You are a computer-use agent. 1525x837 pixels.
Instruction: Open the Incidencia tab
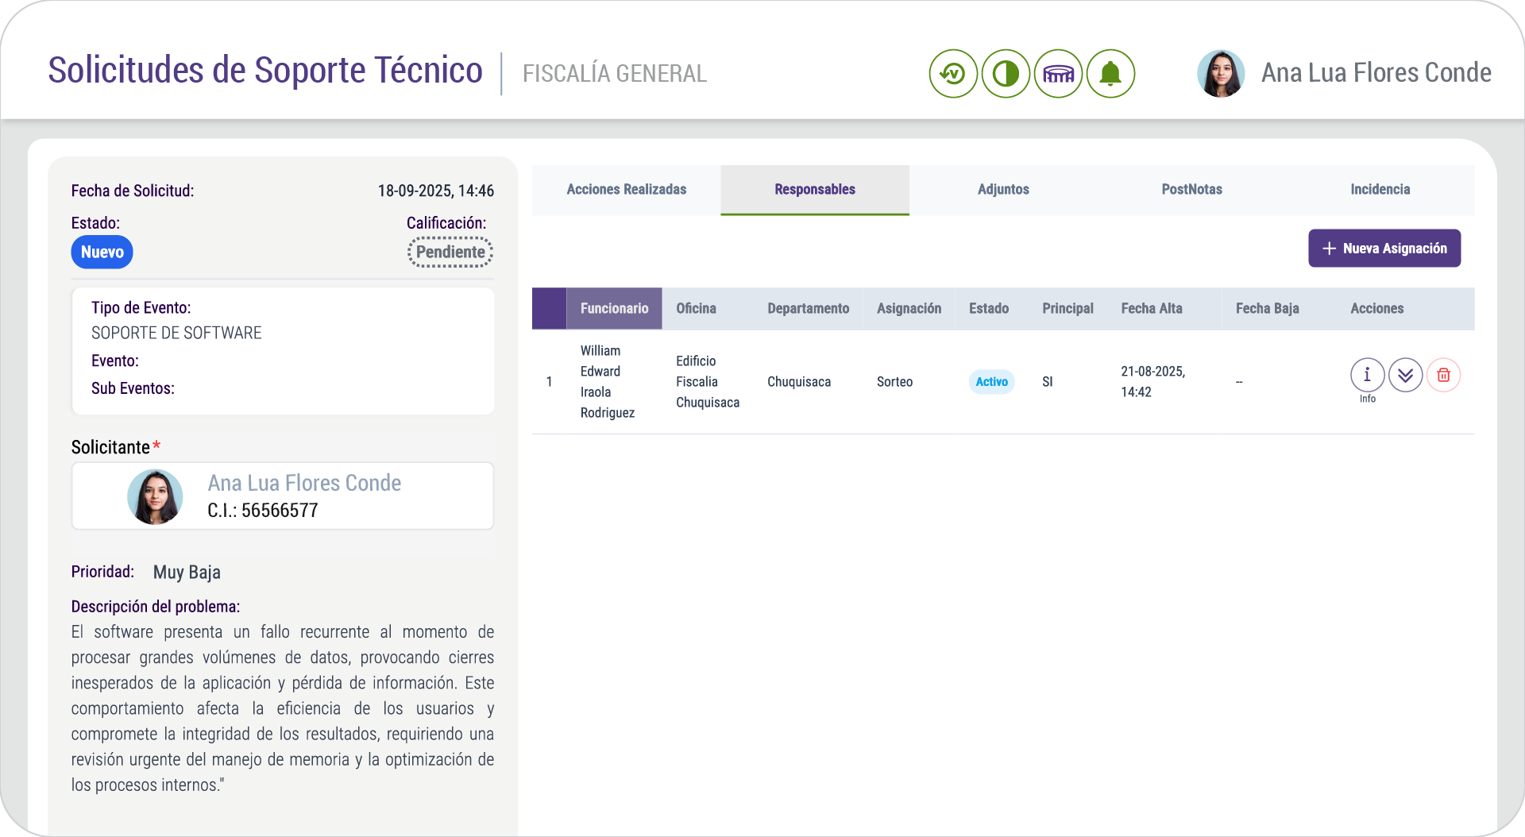pyautogui.click(x=1380, y=190)
